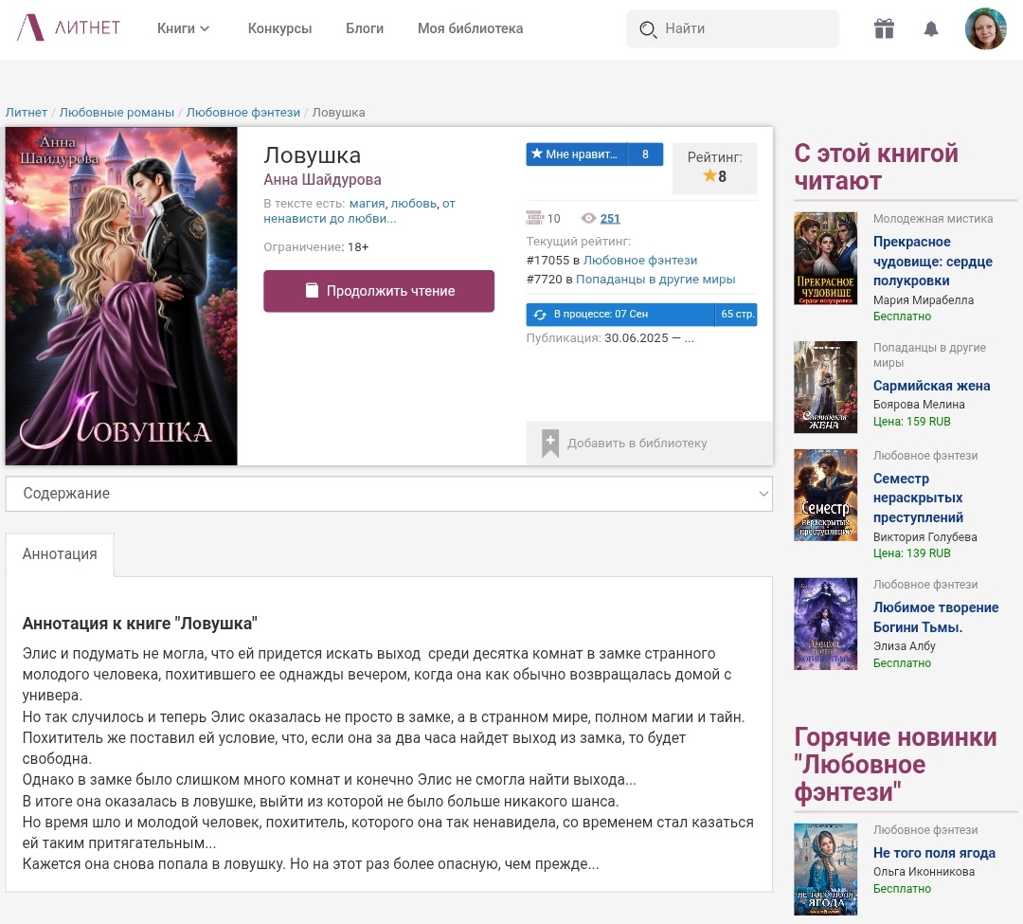The width and height of the screenshot is (1023, 924).
Task: Click the eye views icon
Action: [588, 219]
